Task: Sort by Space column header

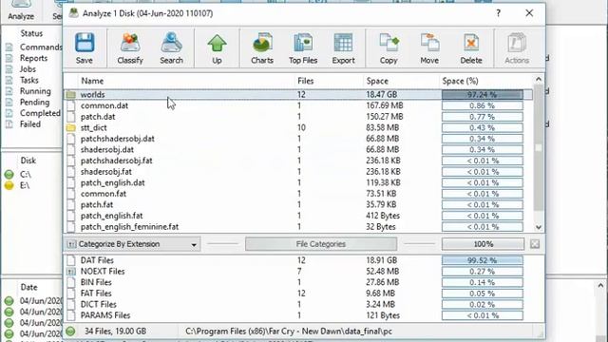Action: click(x=401, y=81)
